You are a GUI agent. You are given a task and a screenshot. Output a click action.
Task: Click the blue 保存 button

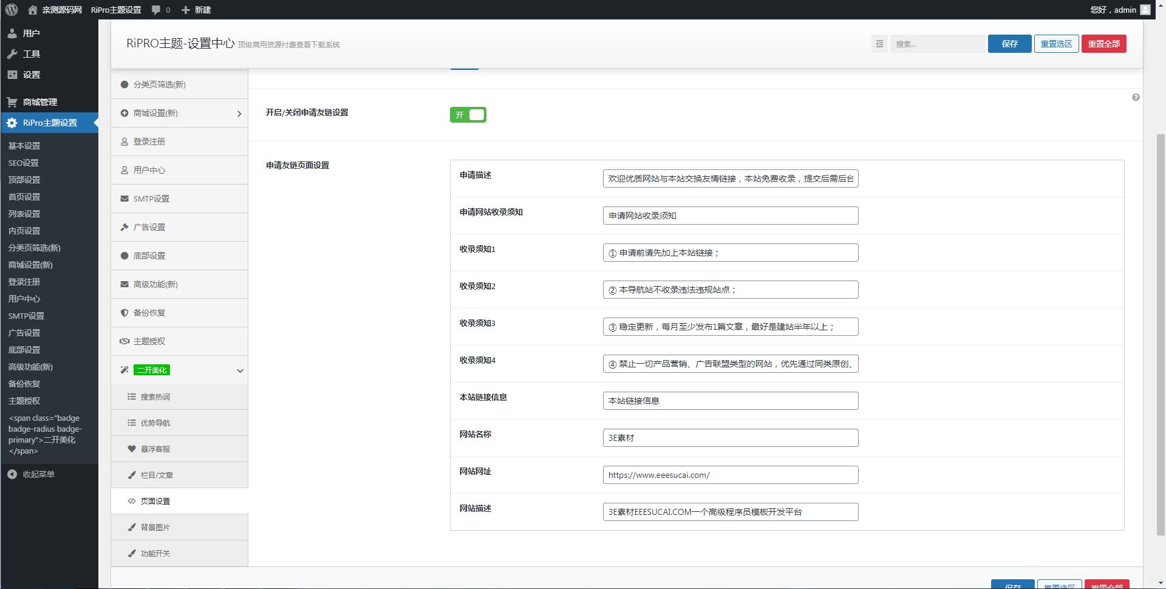(x=1009, y=44)
